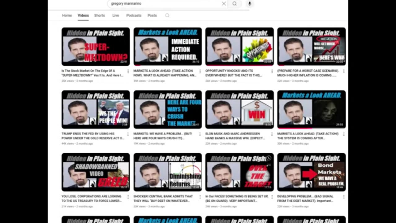The image size is (396, 223).
Task: Open more options for 'SUPER-MELTDOWN' video
Action: [128, 71]
